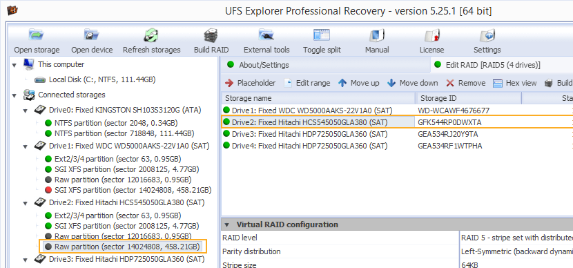Open Parity distribution value dropdown
The height and width of the screenshot is (268, 573).
(516, 251)
